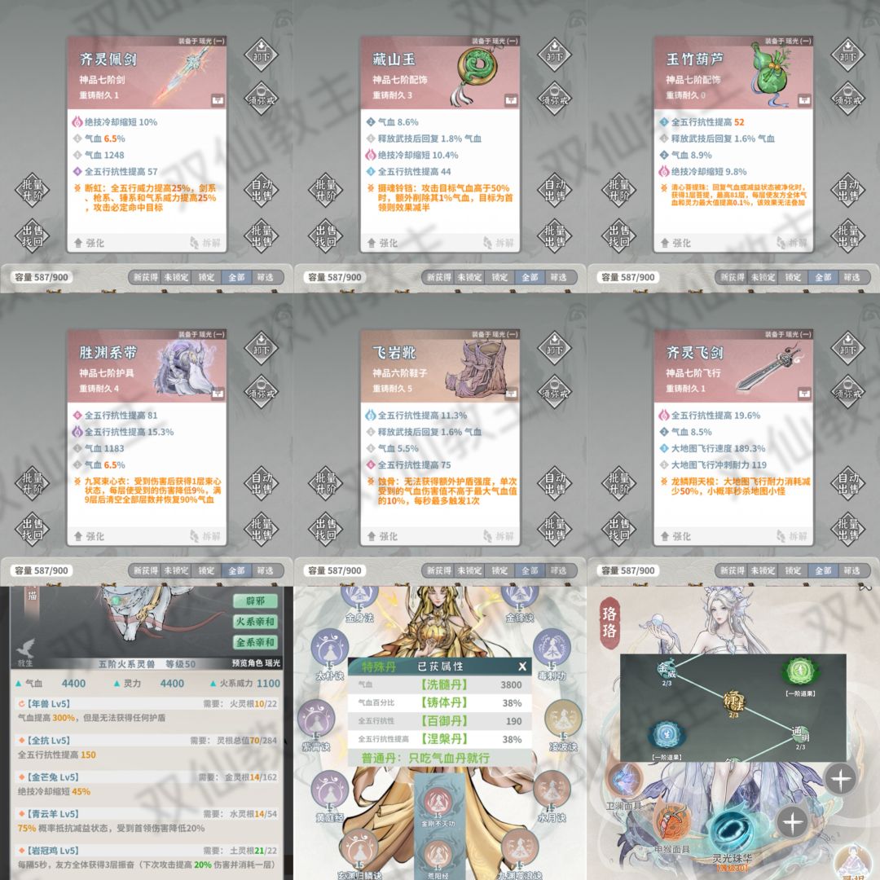880x880 pixels.
Task: Select the 御法 talent node
Action: tap(733, 703)
